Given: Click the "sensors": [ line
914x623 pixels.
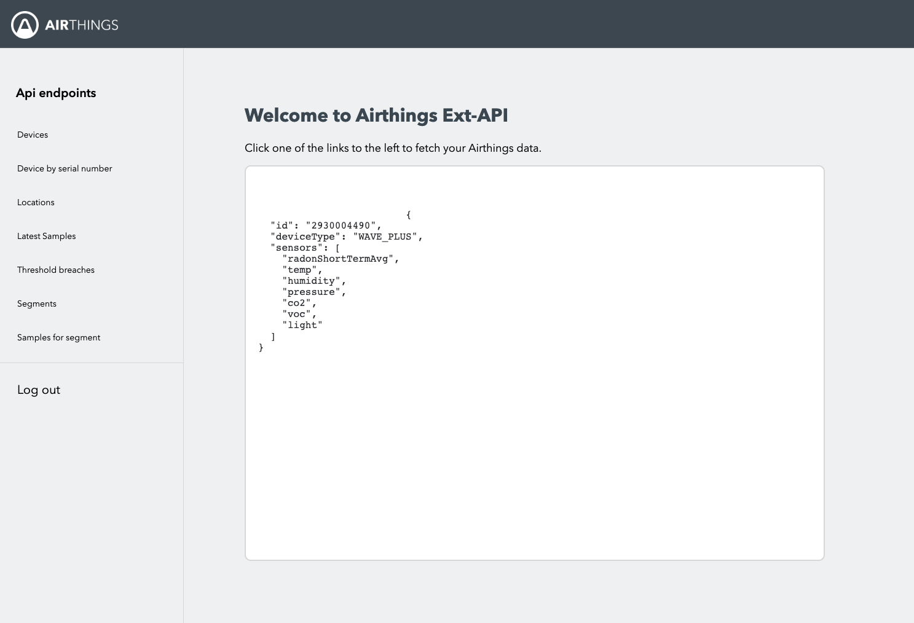Looking at the screenshot, I should 305,248.
